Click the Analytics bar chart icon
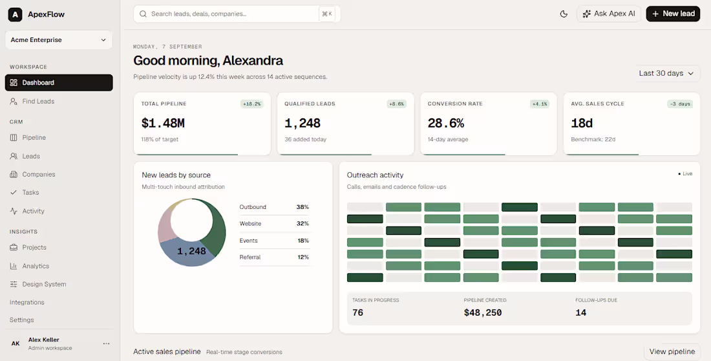Viewport: 711px width, 361px height. click(x=14, y=266)
